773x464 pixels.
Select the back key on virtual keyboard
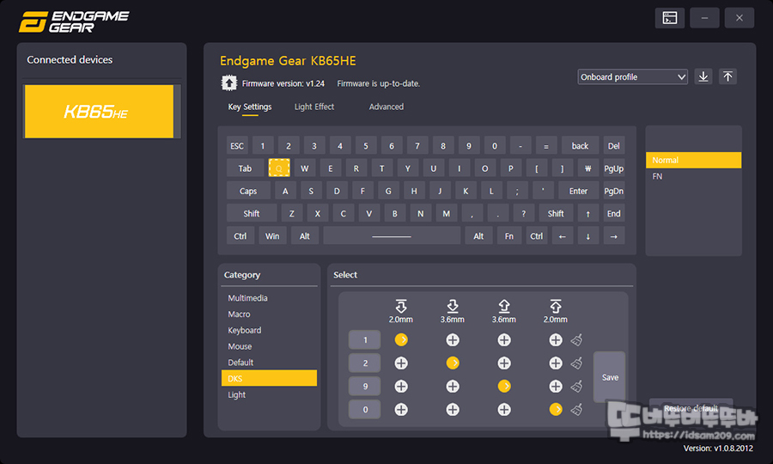tap(581, 146)
